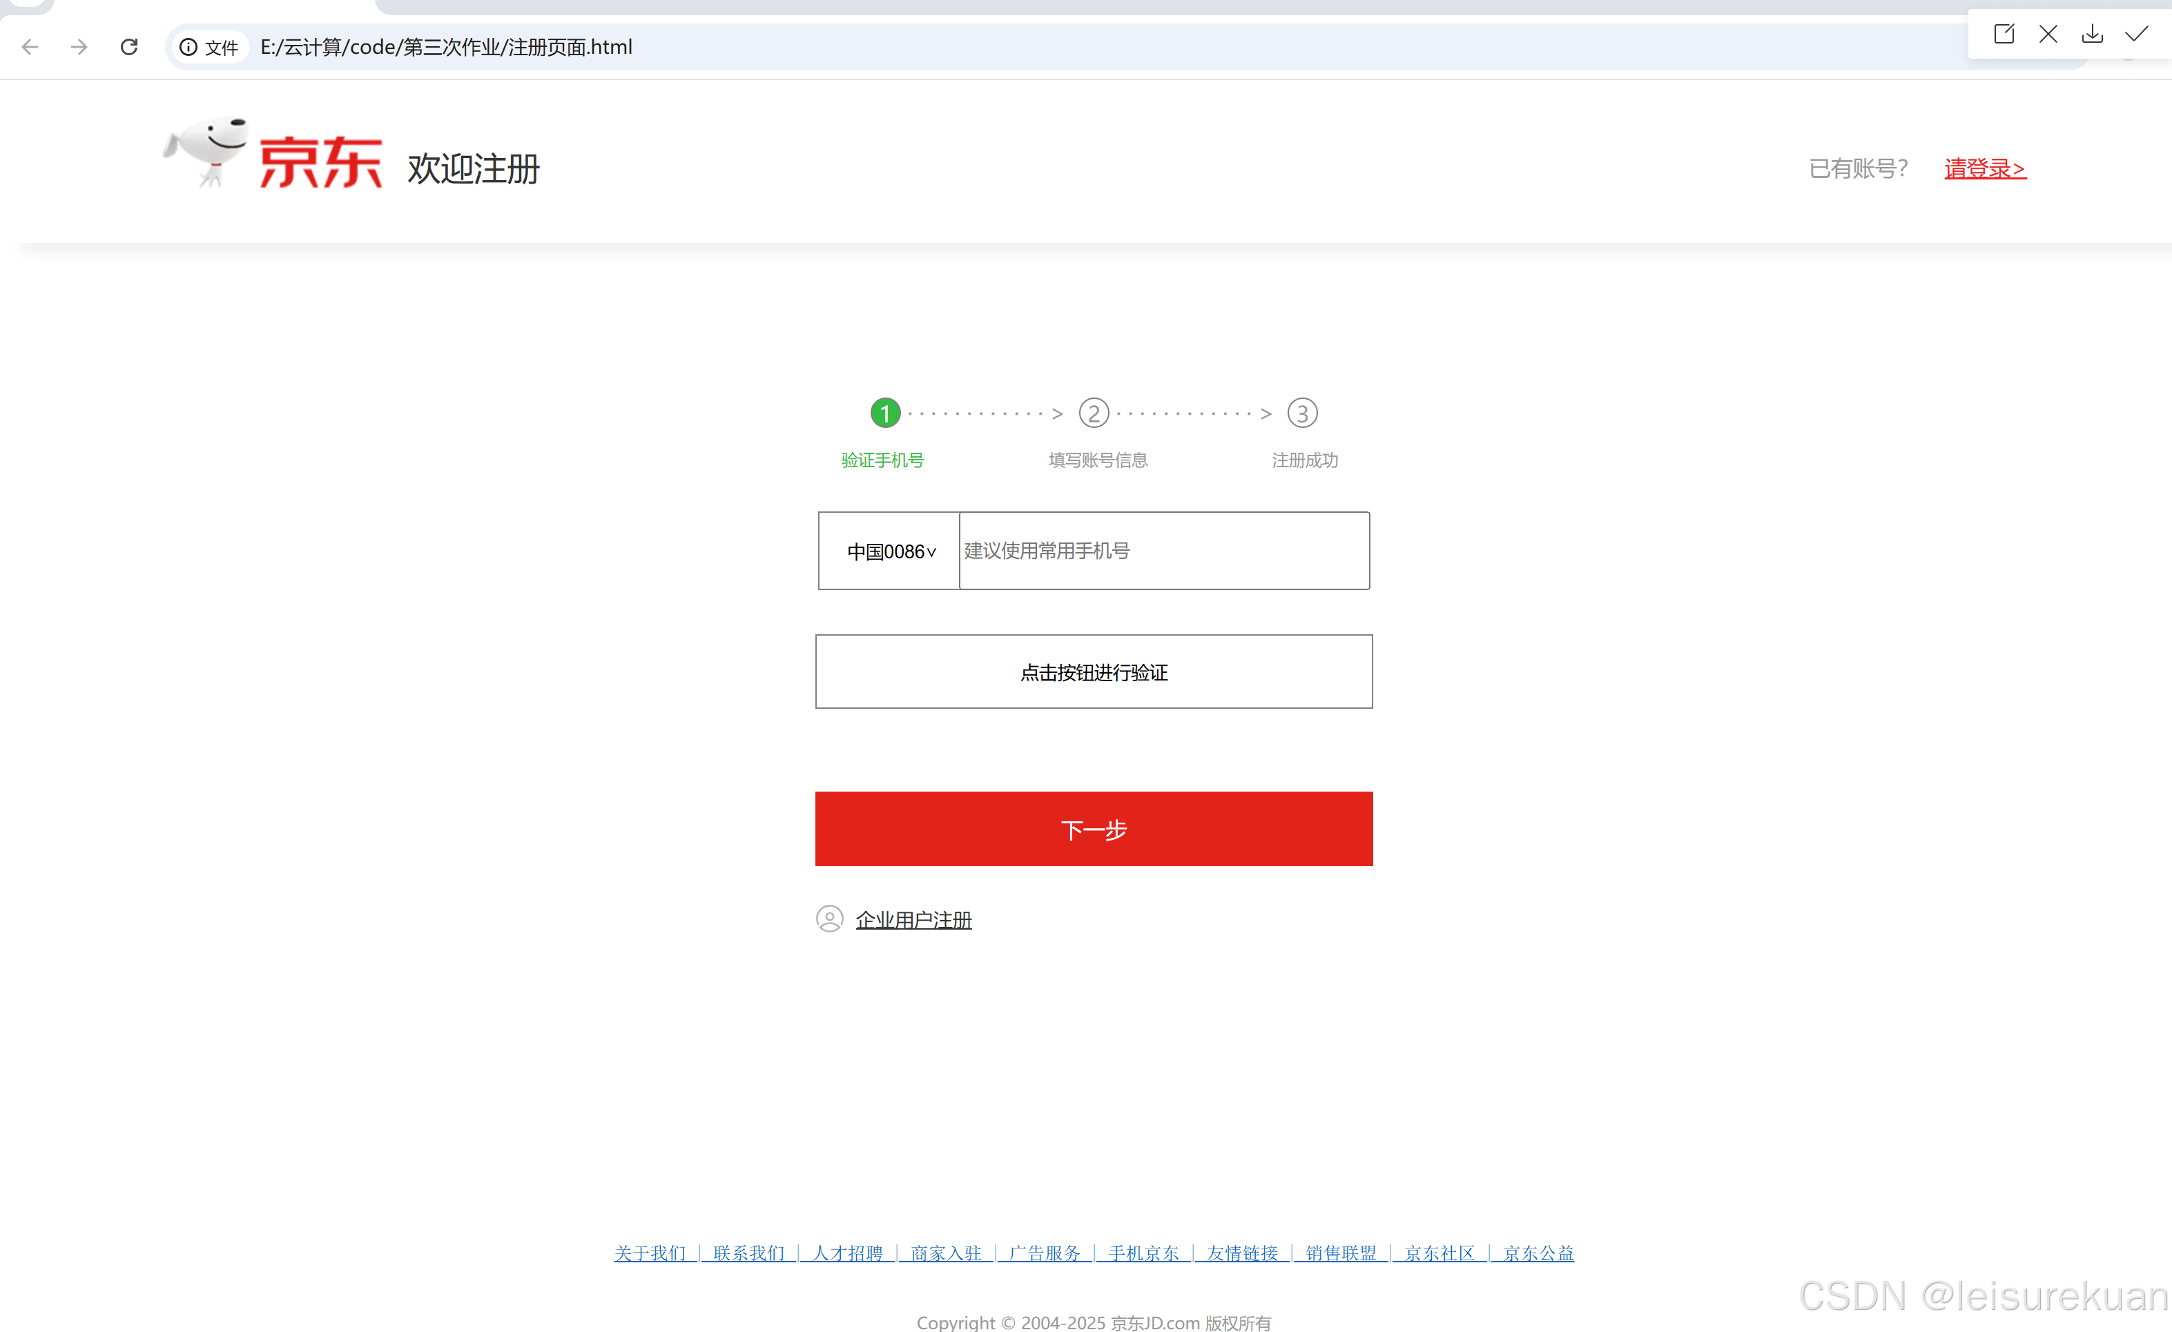
Task: Click the 请登录 login link
Action: [x=1984, y=168]
